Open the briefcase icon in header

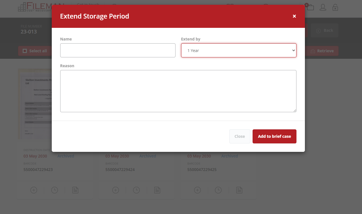[310, 7]
